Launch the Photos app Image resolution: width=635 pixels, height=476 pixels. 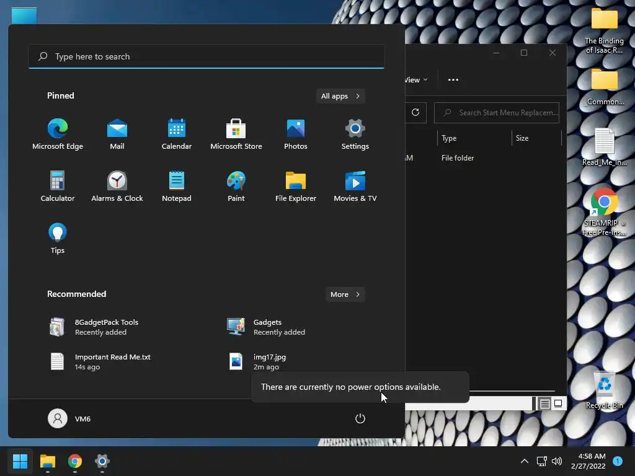click(296, 134)
